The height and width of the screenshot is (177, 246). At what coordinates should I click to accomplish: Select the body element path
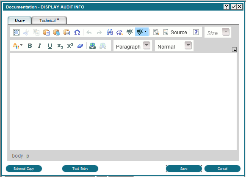pos(17,156)
